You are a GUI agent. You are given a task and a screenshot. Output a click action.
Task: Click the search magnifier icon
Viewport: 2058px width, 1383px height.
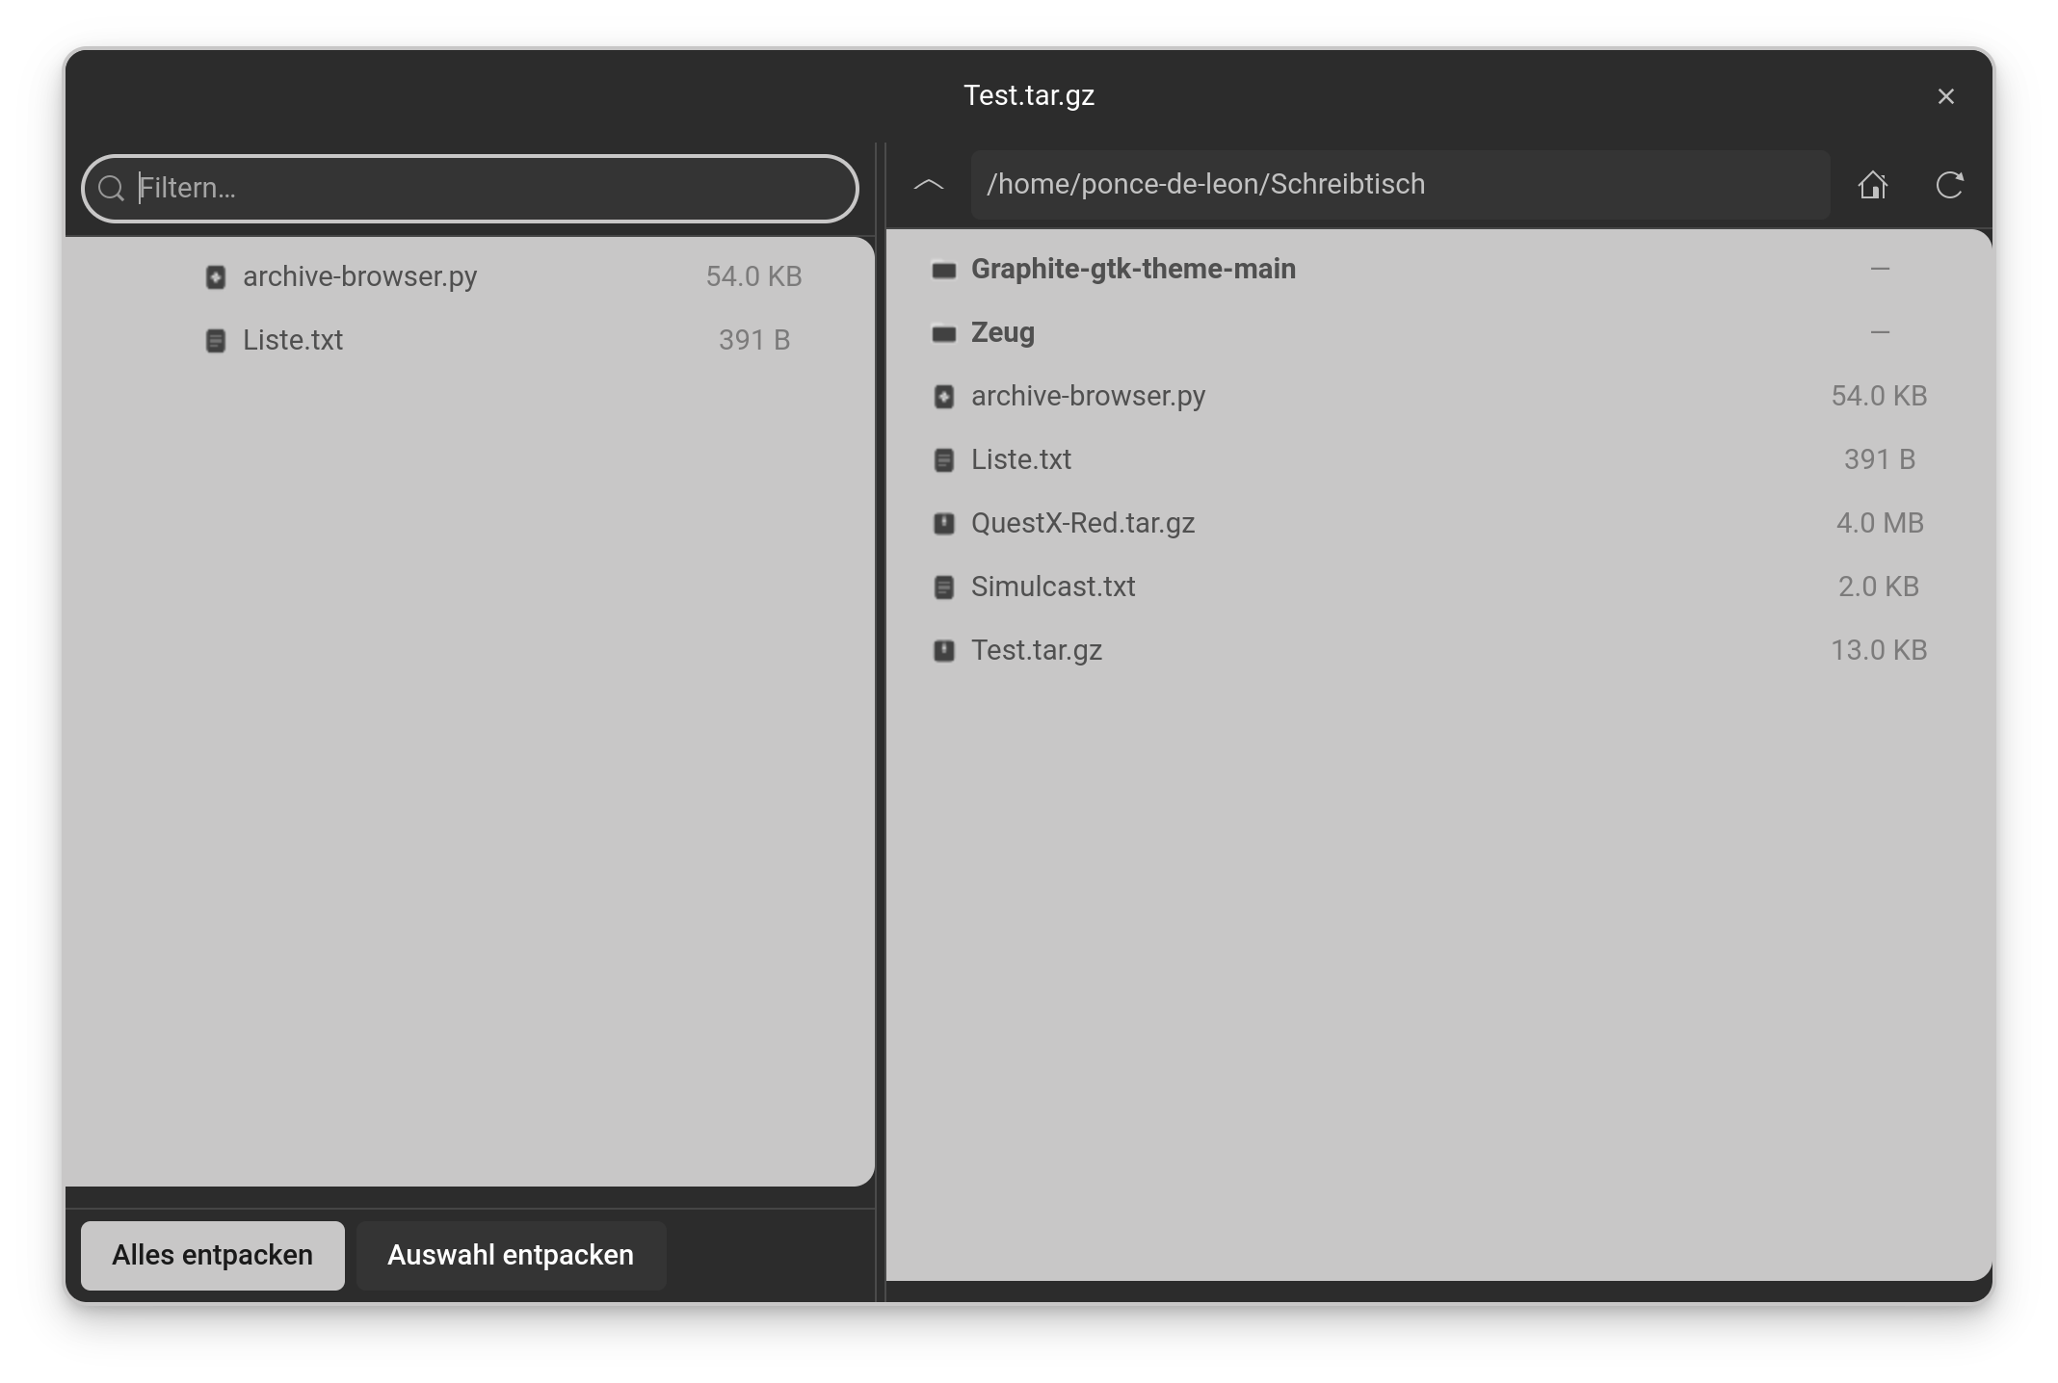pyautogui.click(x=112, y=189)
